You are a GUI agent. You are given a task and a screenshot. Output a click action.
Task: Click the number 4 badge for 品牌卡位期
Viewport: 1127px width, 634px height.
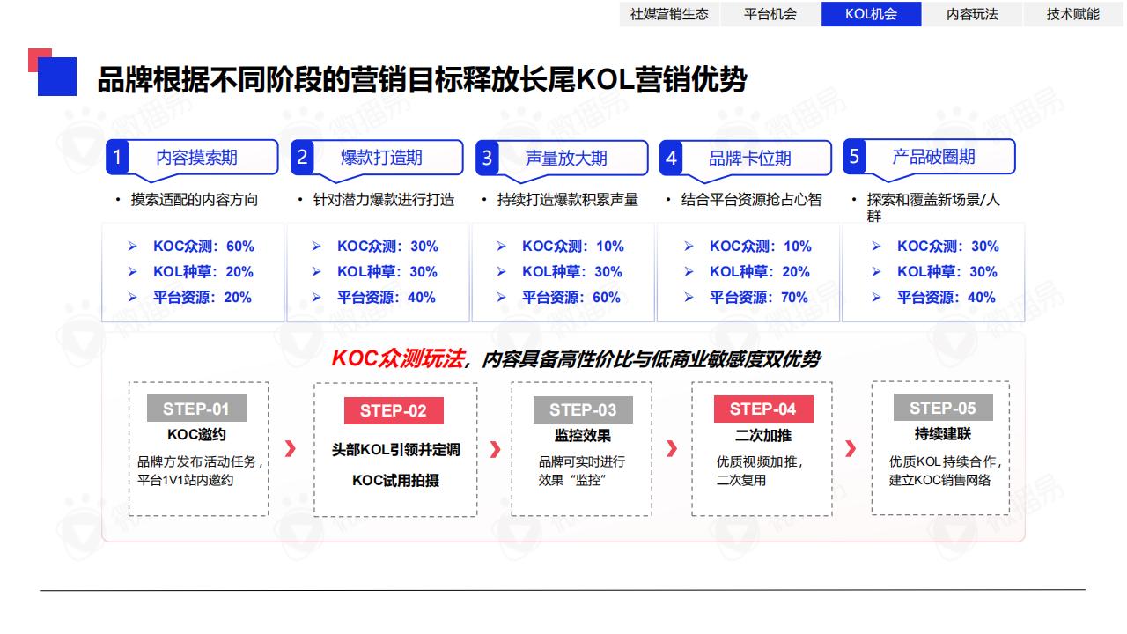(x=672, y=158)
